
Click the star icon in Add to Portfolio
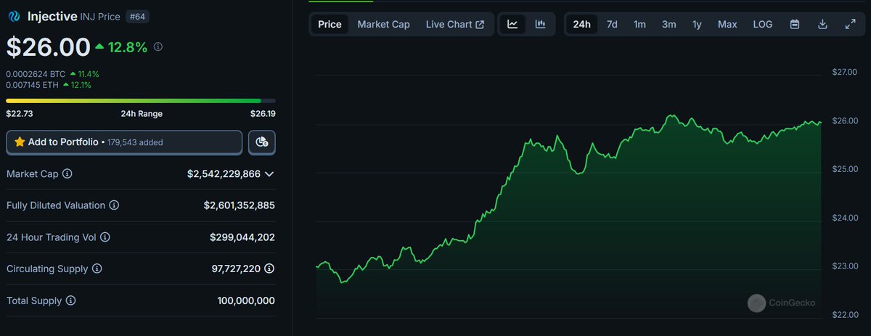[x=20, y=142]
